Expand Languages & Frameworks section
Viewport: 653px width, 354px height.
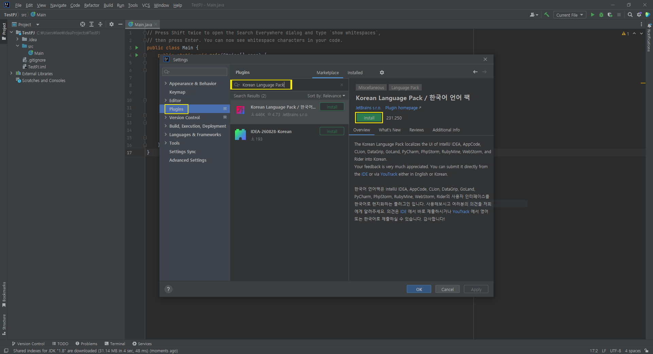pos(166,134)
